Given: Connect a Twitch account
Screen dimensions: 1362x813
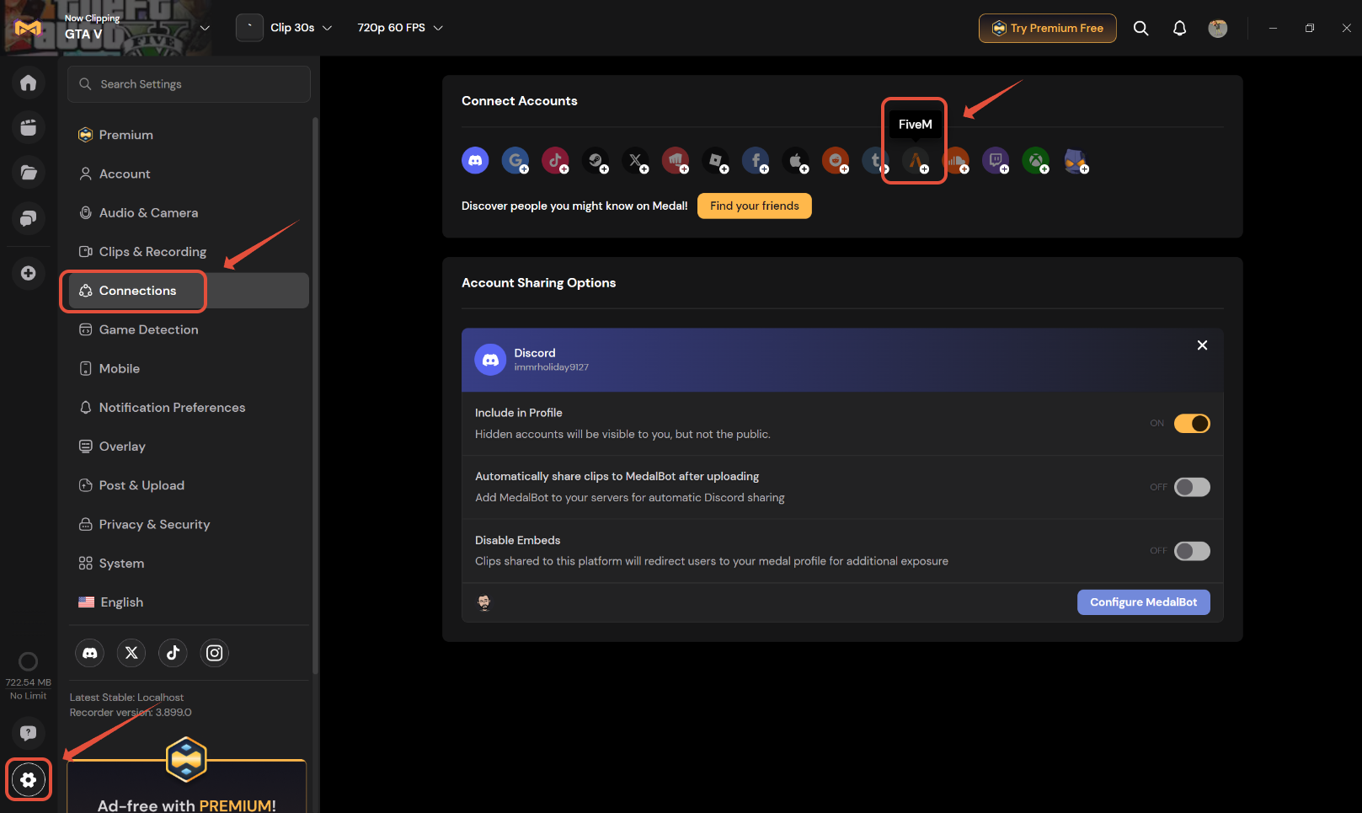Looking at the screenshot, I should (996, 160).
